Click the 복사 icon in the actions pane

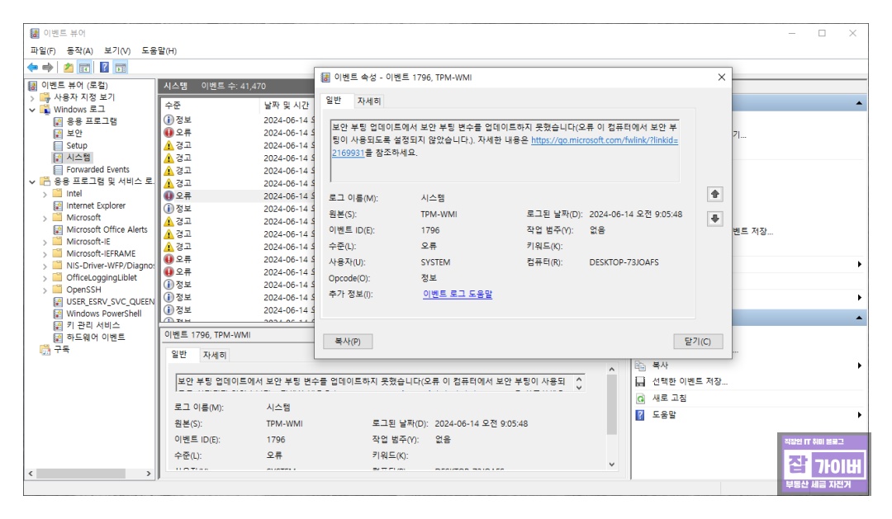click(x=641, y=366)
